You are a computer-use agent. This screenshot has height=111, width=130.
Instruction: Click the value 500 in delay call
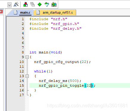coord(73,81)
